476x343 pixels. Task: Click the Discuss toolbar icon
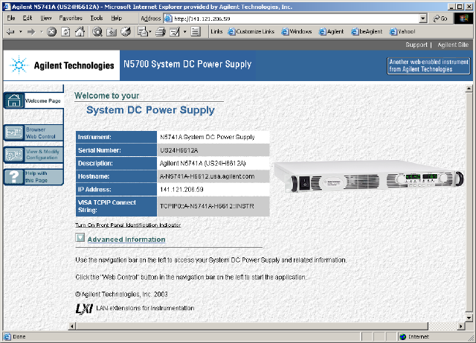196,31
